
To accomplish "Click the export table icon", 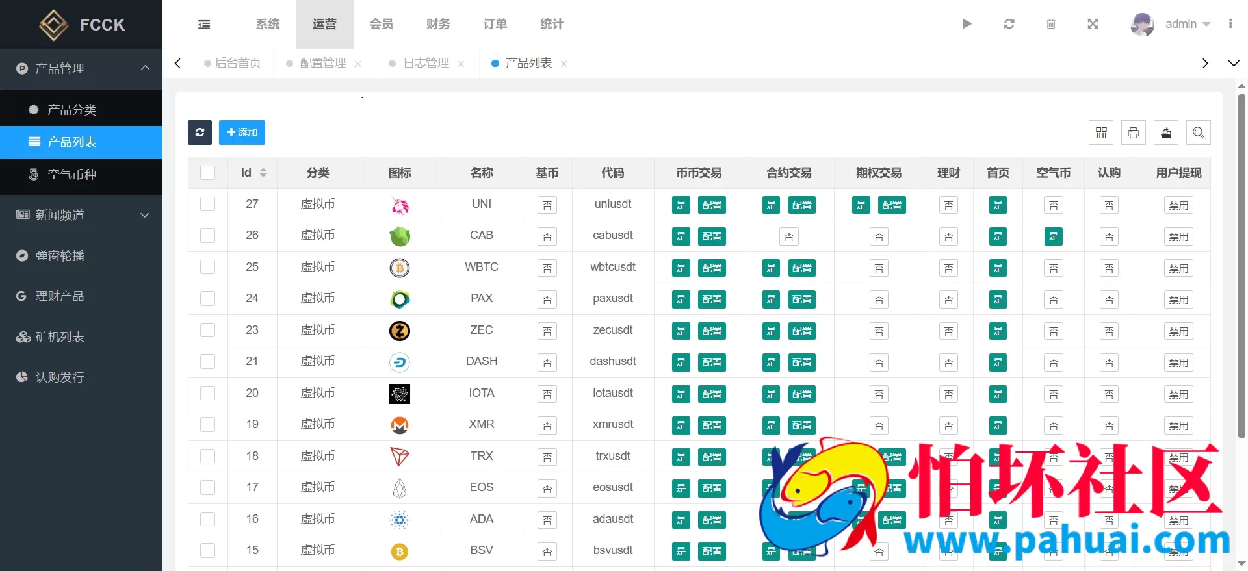I will [1166, 133].
